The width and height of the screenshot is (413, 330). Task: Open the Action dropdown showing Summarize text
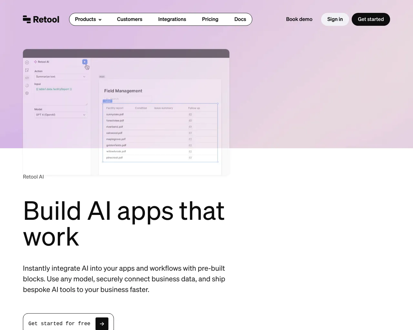[61, 77]
